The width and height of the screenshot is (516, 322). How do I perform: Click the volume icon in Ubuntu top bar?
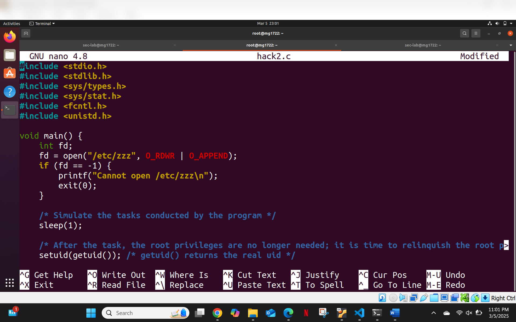[x=497, y=23]
